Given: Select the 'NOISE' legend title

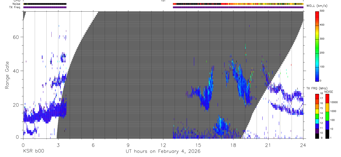Looking at the screenshot, I should pyautogui.click(x=329, y=92).
